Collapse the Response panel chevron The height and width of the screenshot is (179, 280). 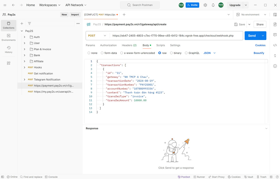(266, 129)
